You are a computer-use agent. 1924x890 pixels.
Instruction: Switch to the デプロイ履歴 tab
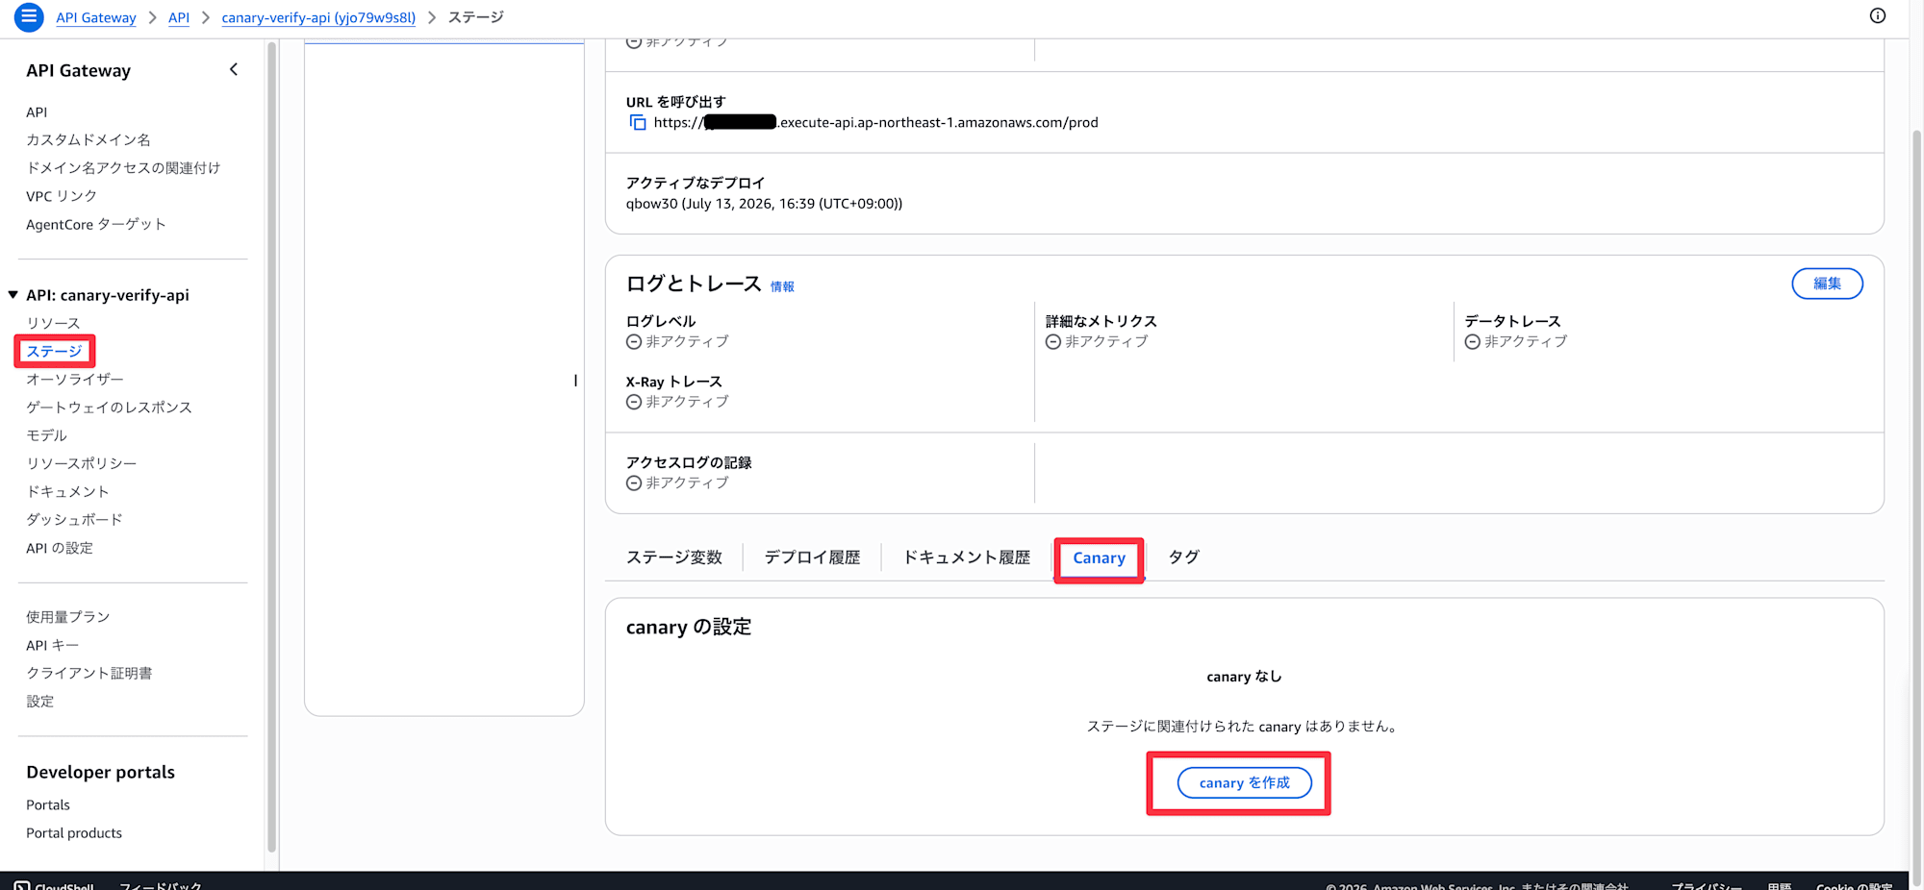[x=812, y=557]
